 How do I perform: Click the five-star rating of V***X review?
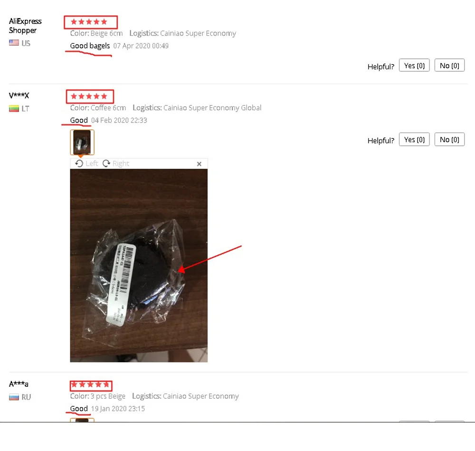coord(89,96)
